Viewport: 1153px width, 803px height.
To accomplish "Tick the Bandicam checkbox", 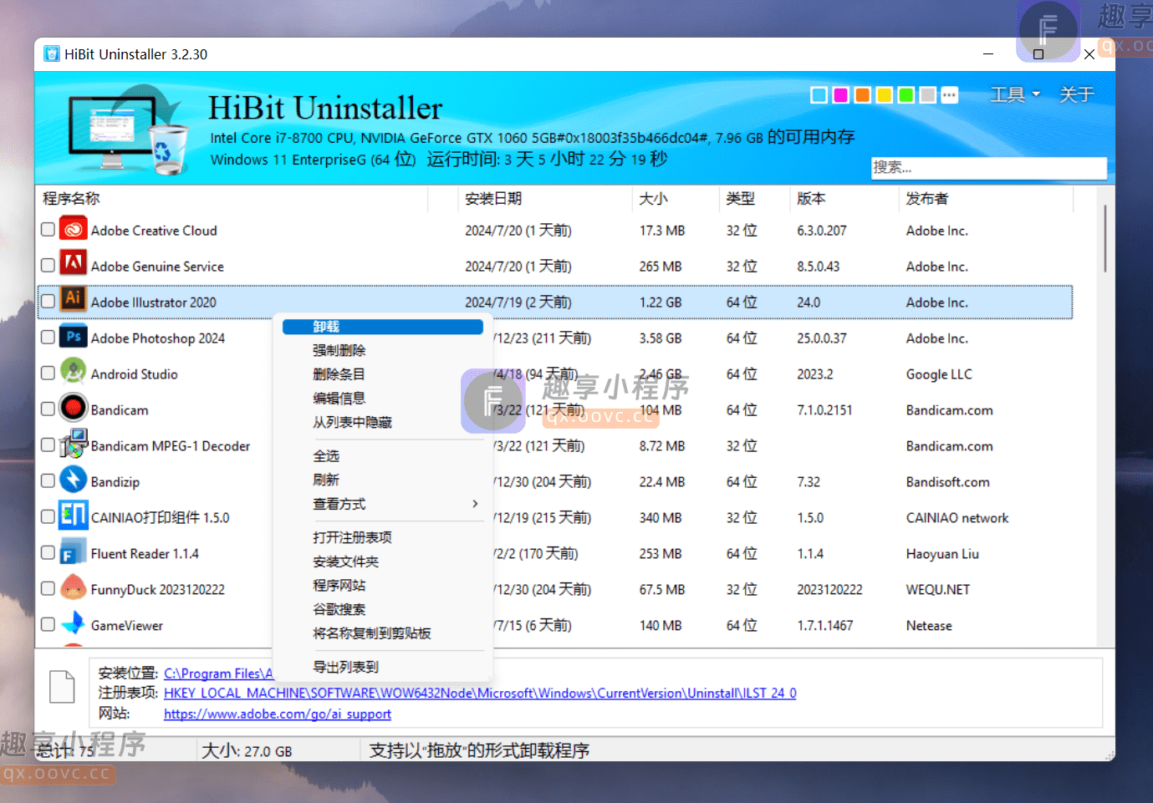I will point(48,409).
